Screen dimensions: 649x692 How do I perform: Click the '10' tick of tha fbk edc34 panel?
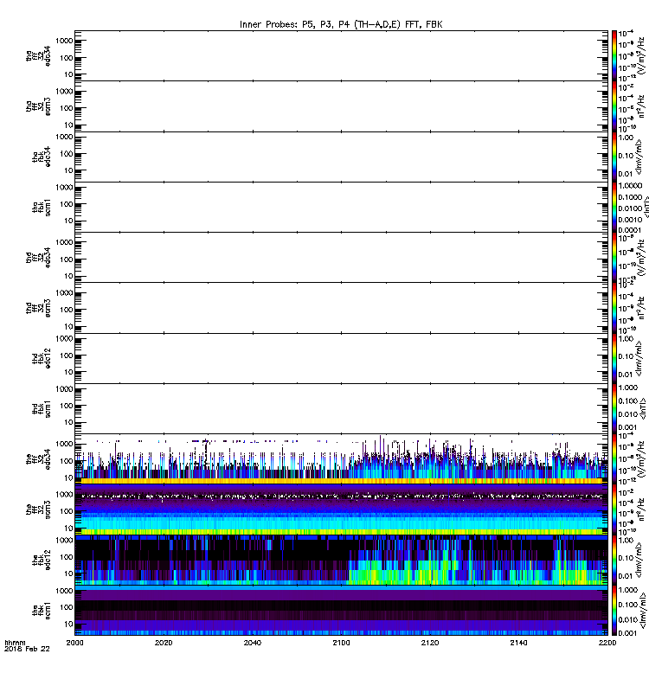point(68,170)
